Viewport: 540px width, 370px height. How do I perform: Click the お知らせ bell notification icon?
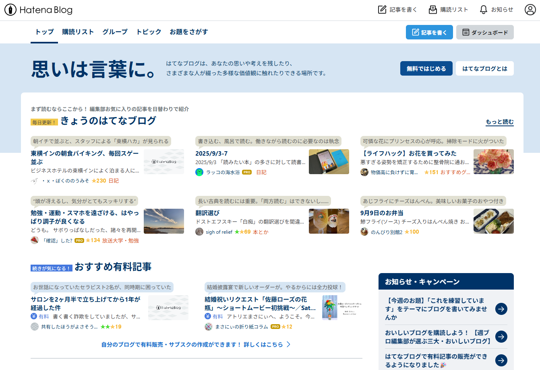pos(483,10)
